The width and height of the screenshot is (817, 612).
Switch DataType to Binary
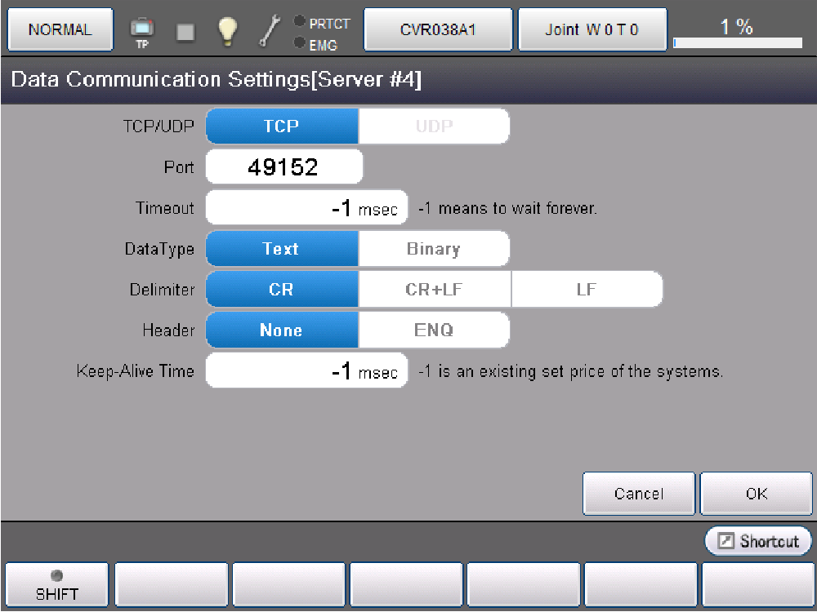pos(433,249)
